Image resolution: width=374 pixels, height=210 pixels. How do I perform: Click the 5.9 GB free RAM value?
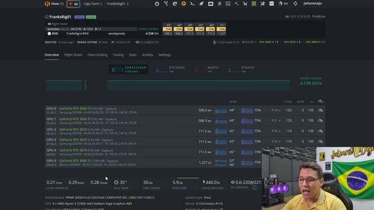178,183
